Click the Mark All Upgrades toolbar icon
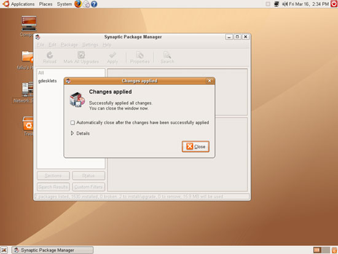 point(81,58)
